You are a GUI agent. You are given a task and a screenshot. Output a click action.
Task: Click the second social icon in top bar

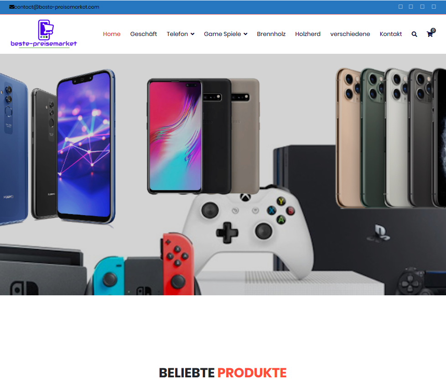click(411, 6)
